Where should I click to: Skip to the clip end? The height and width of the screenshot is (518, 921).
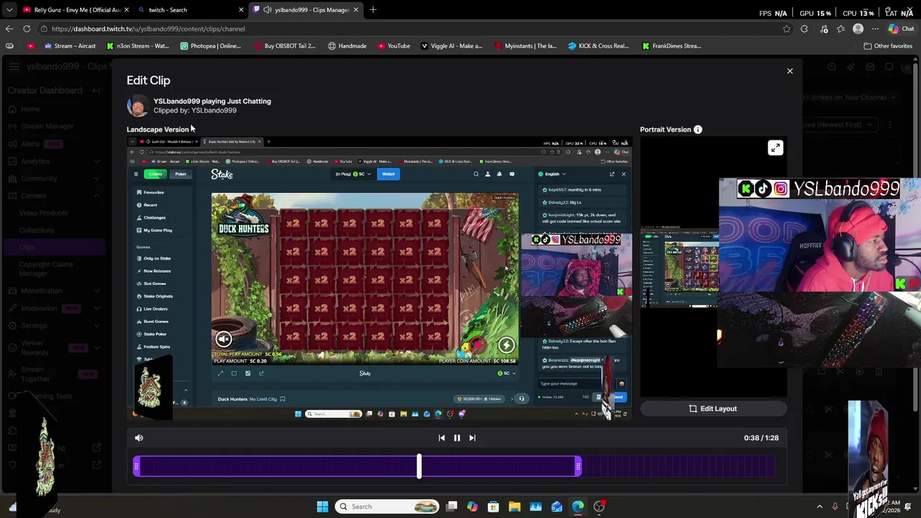472,437
